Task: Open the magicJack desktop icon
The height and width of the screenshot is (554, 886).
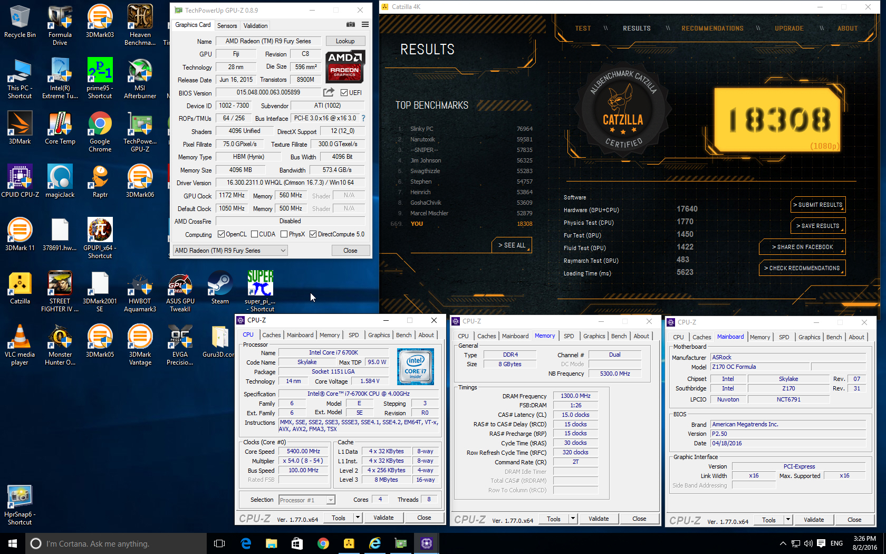Action: (60, 181)
